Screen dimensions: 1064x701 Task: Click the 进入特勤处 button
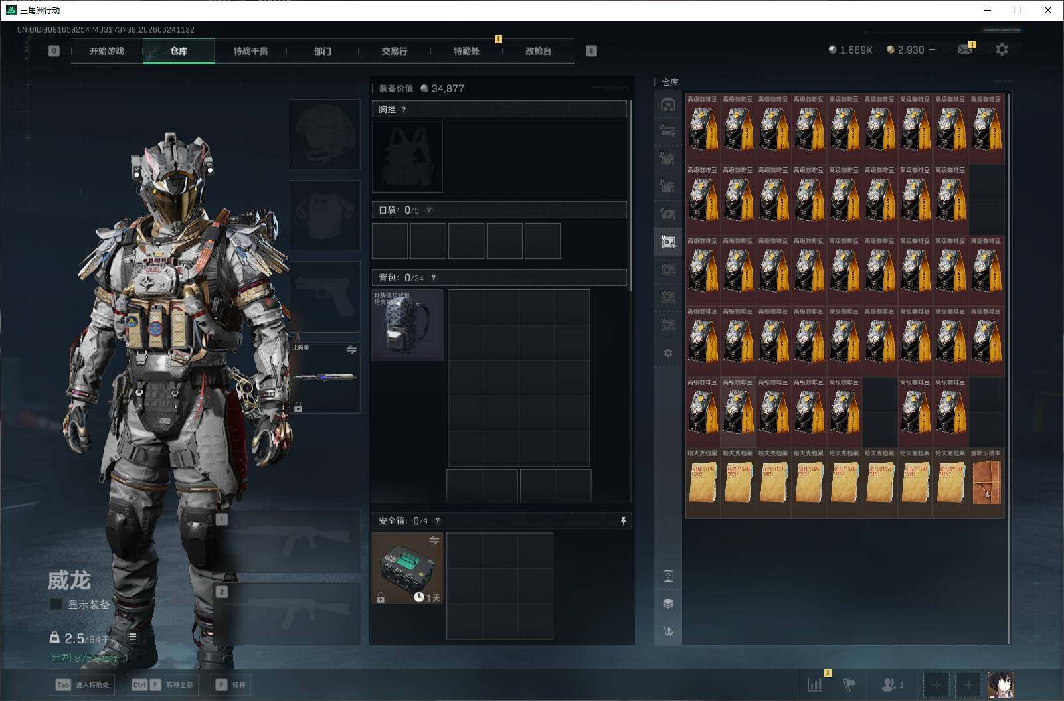point(82,684)
